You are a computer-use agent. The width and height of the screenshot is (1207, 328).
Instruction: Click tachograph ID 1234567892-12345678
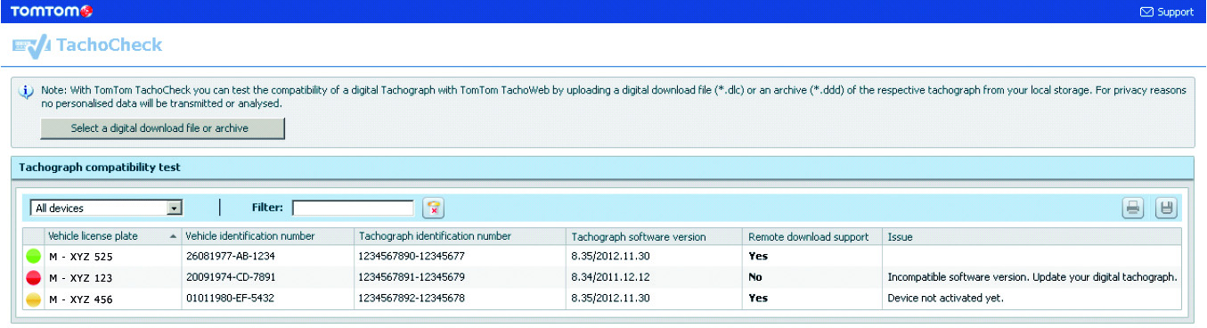(411, 298)
